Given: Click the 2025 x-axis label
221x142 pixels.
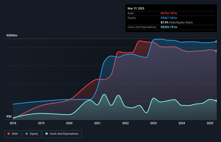Looking at the screenshot, I should (210, 123).
